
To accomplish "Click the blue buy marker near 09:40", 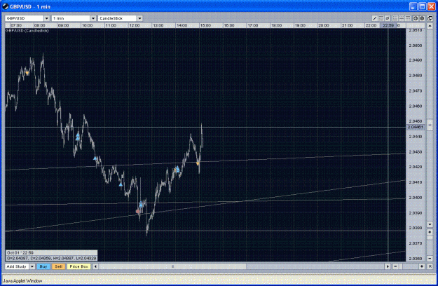I will click(x=78, y=137).
